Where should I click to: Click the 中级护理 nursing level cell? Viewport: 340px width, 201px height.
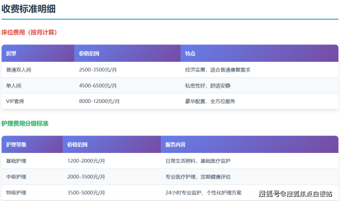coord(16,177)
